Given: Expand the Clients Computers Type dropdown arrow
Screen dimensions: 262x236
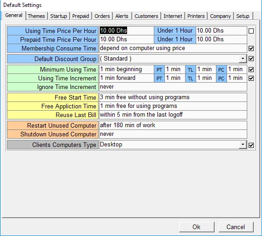Looking at the screenshot, I should pos(243,145).
